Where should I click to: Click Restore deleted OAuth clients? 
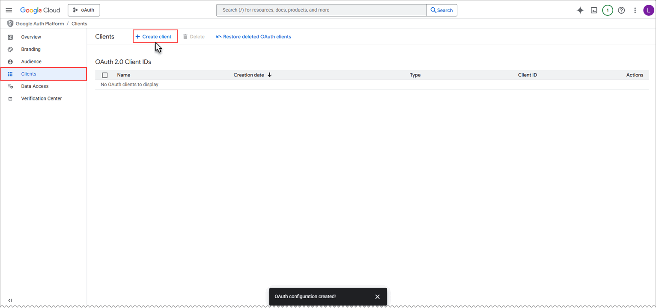click(x=253, y=37)
